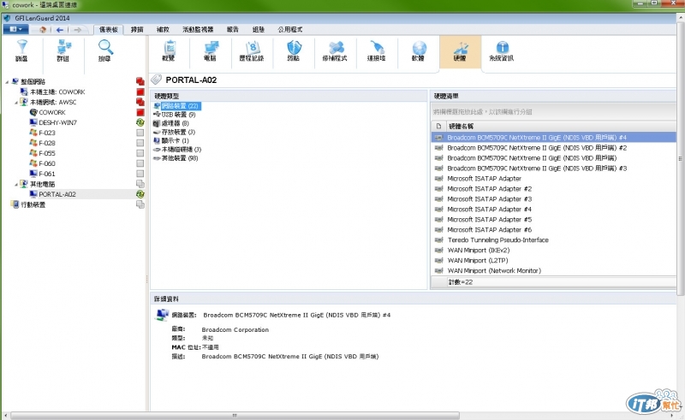Click the mobile devices node icon
685x420 pixels.
pyautogui.click(x=15, y=204)
